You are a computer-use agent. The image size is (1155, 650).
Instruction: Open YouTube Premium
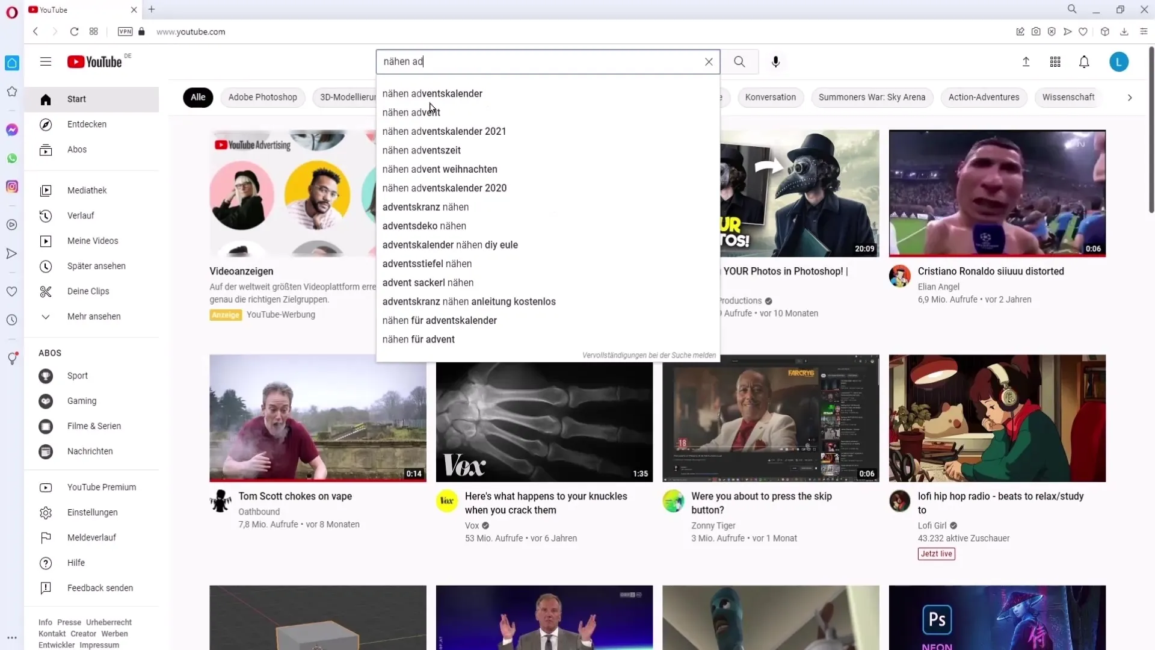coord(91,488)
